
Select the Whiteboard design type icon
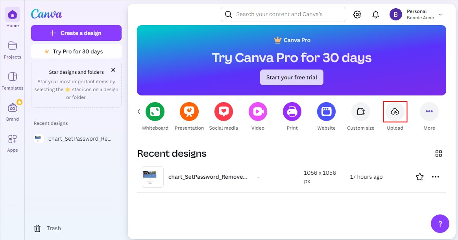tap(155, 111)
